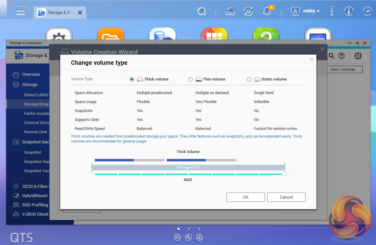
Task: Open Overview in the sidebar
Action: pyautogui.click(x=31, y=74)
